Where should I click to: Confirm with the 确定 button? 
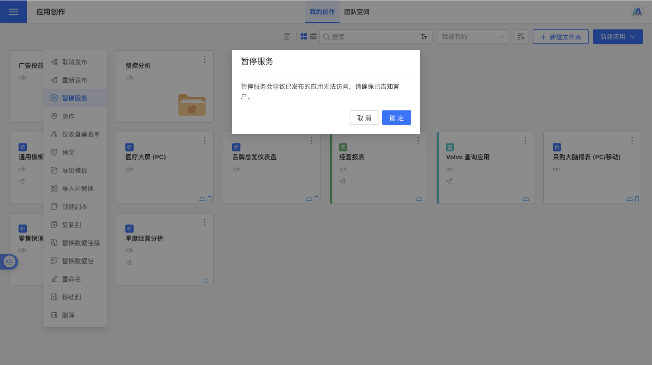pyautogui.click(x=396, y=118)
